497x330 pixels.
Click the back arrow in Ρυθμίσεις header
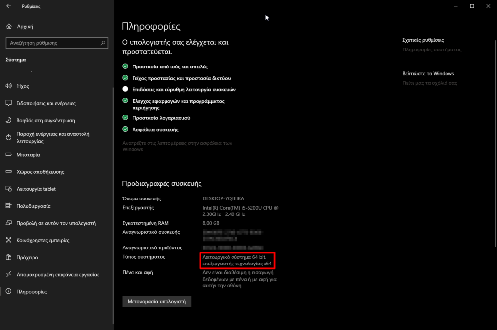click(8, 6)
